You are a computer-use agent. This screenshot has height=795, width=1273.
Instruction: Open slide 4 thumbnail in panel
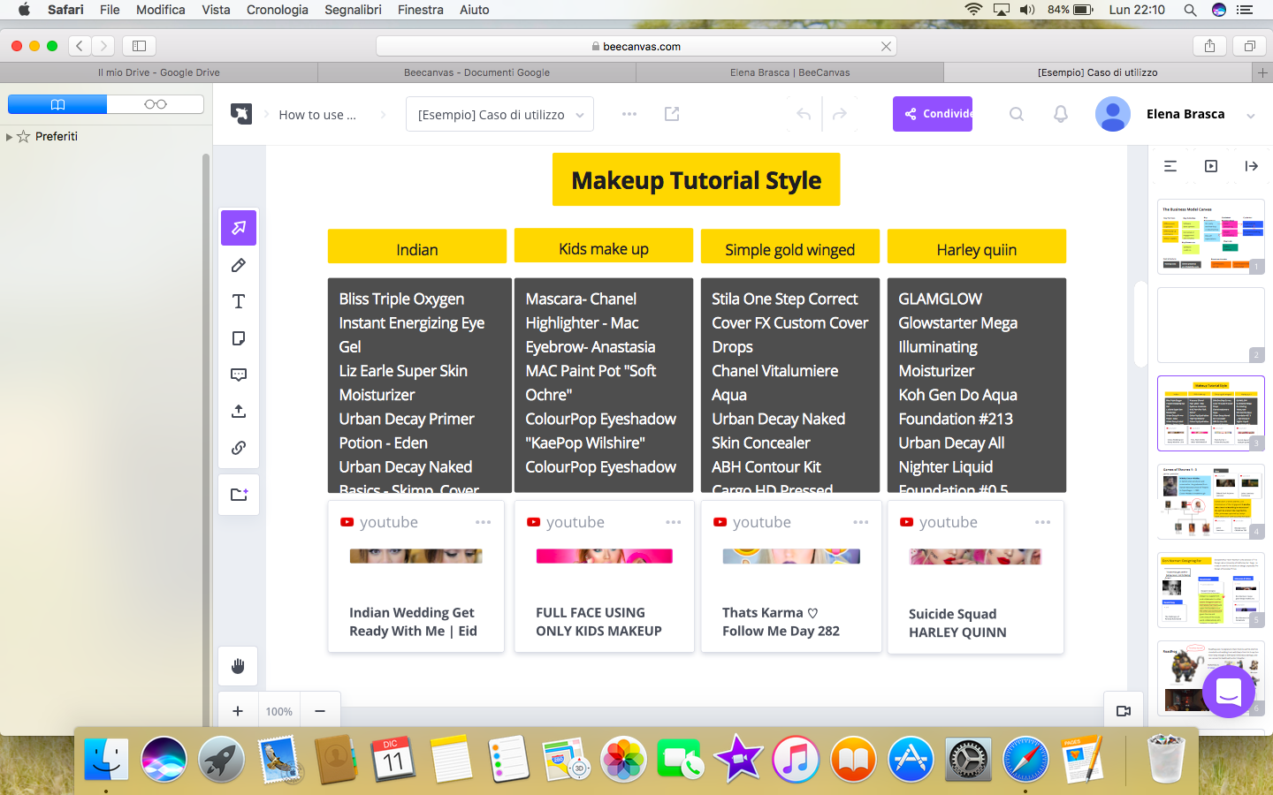[1211, 502]
